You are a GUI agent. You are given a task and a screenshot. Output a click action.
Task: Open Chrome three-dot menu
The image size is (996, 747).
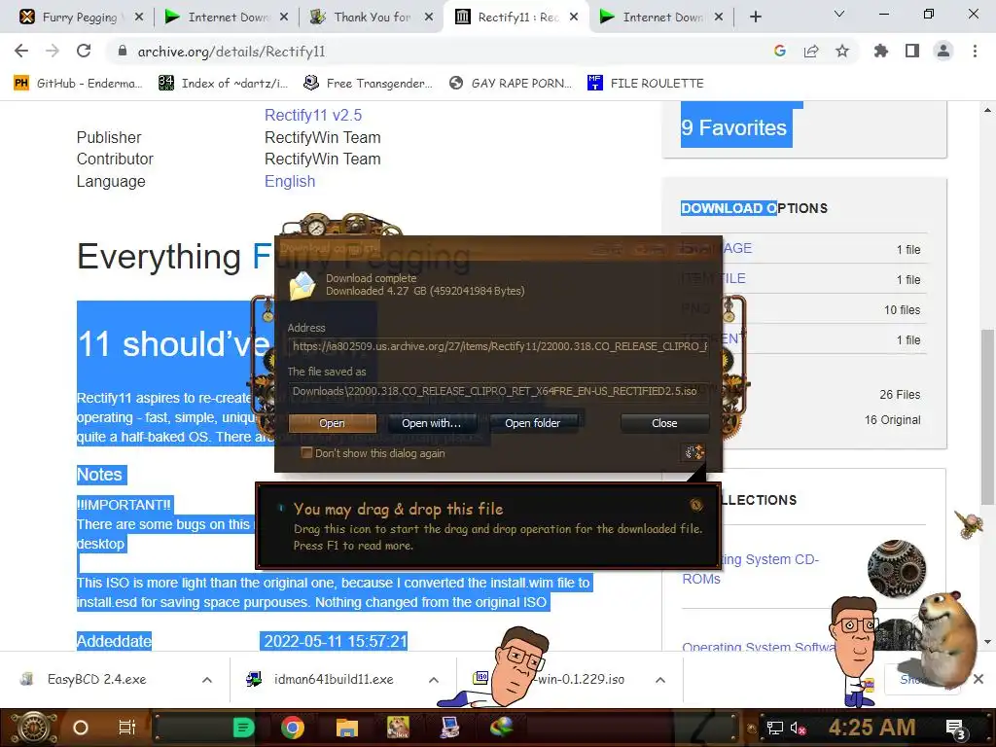click(975, 51)
